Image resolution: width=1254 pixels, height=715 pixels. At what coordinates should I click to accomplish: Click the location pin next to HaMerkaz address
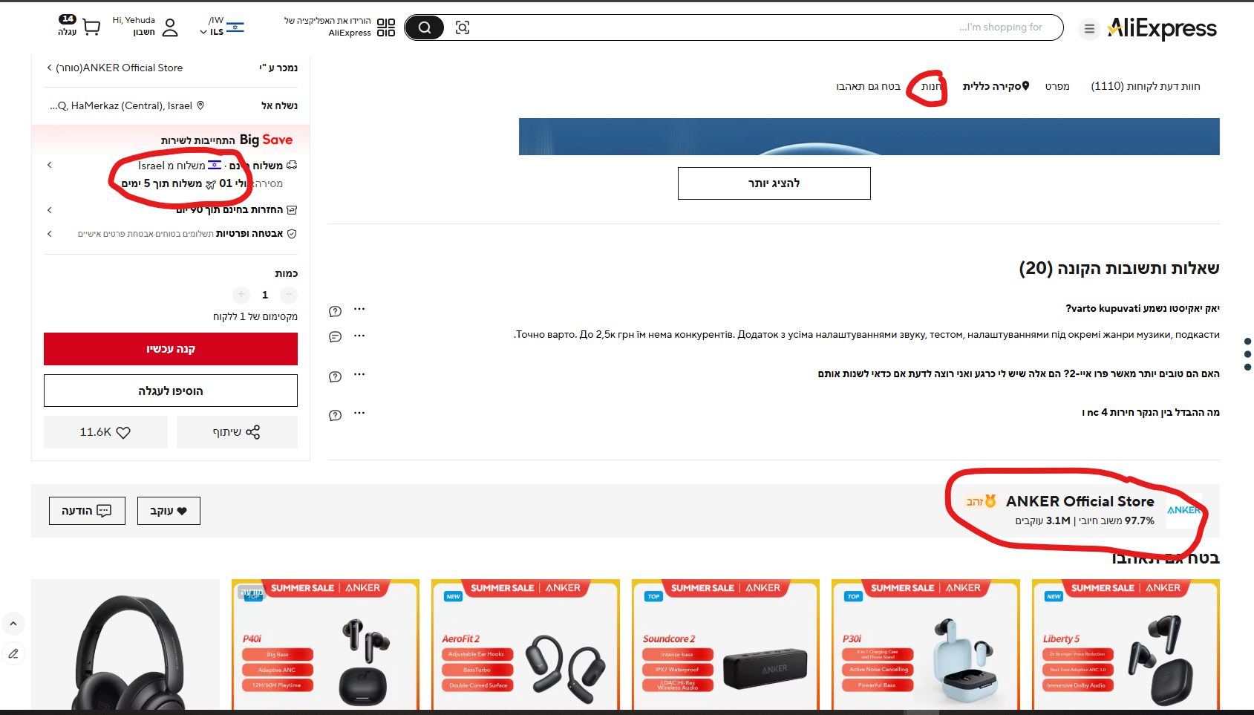click(x=200, y=105)
